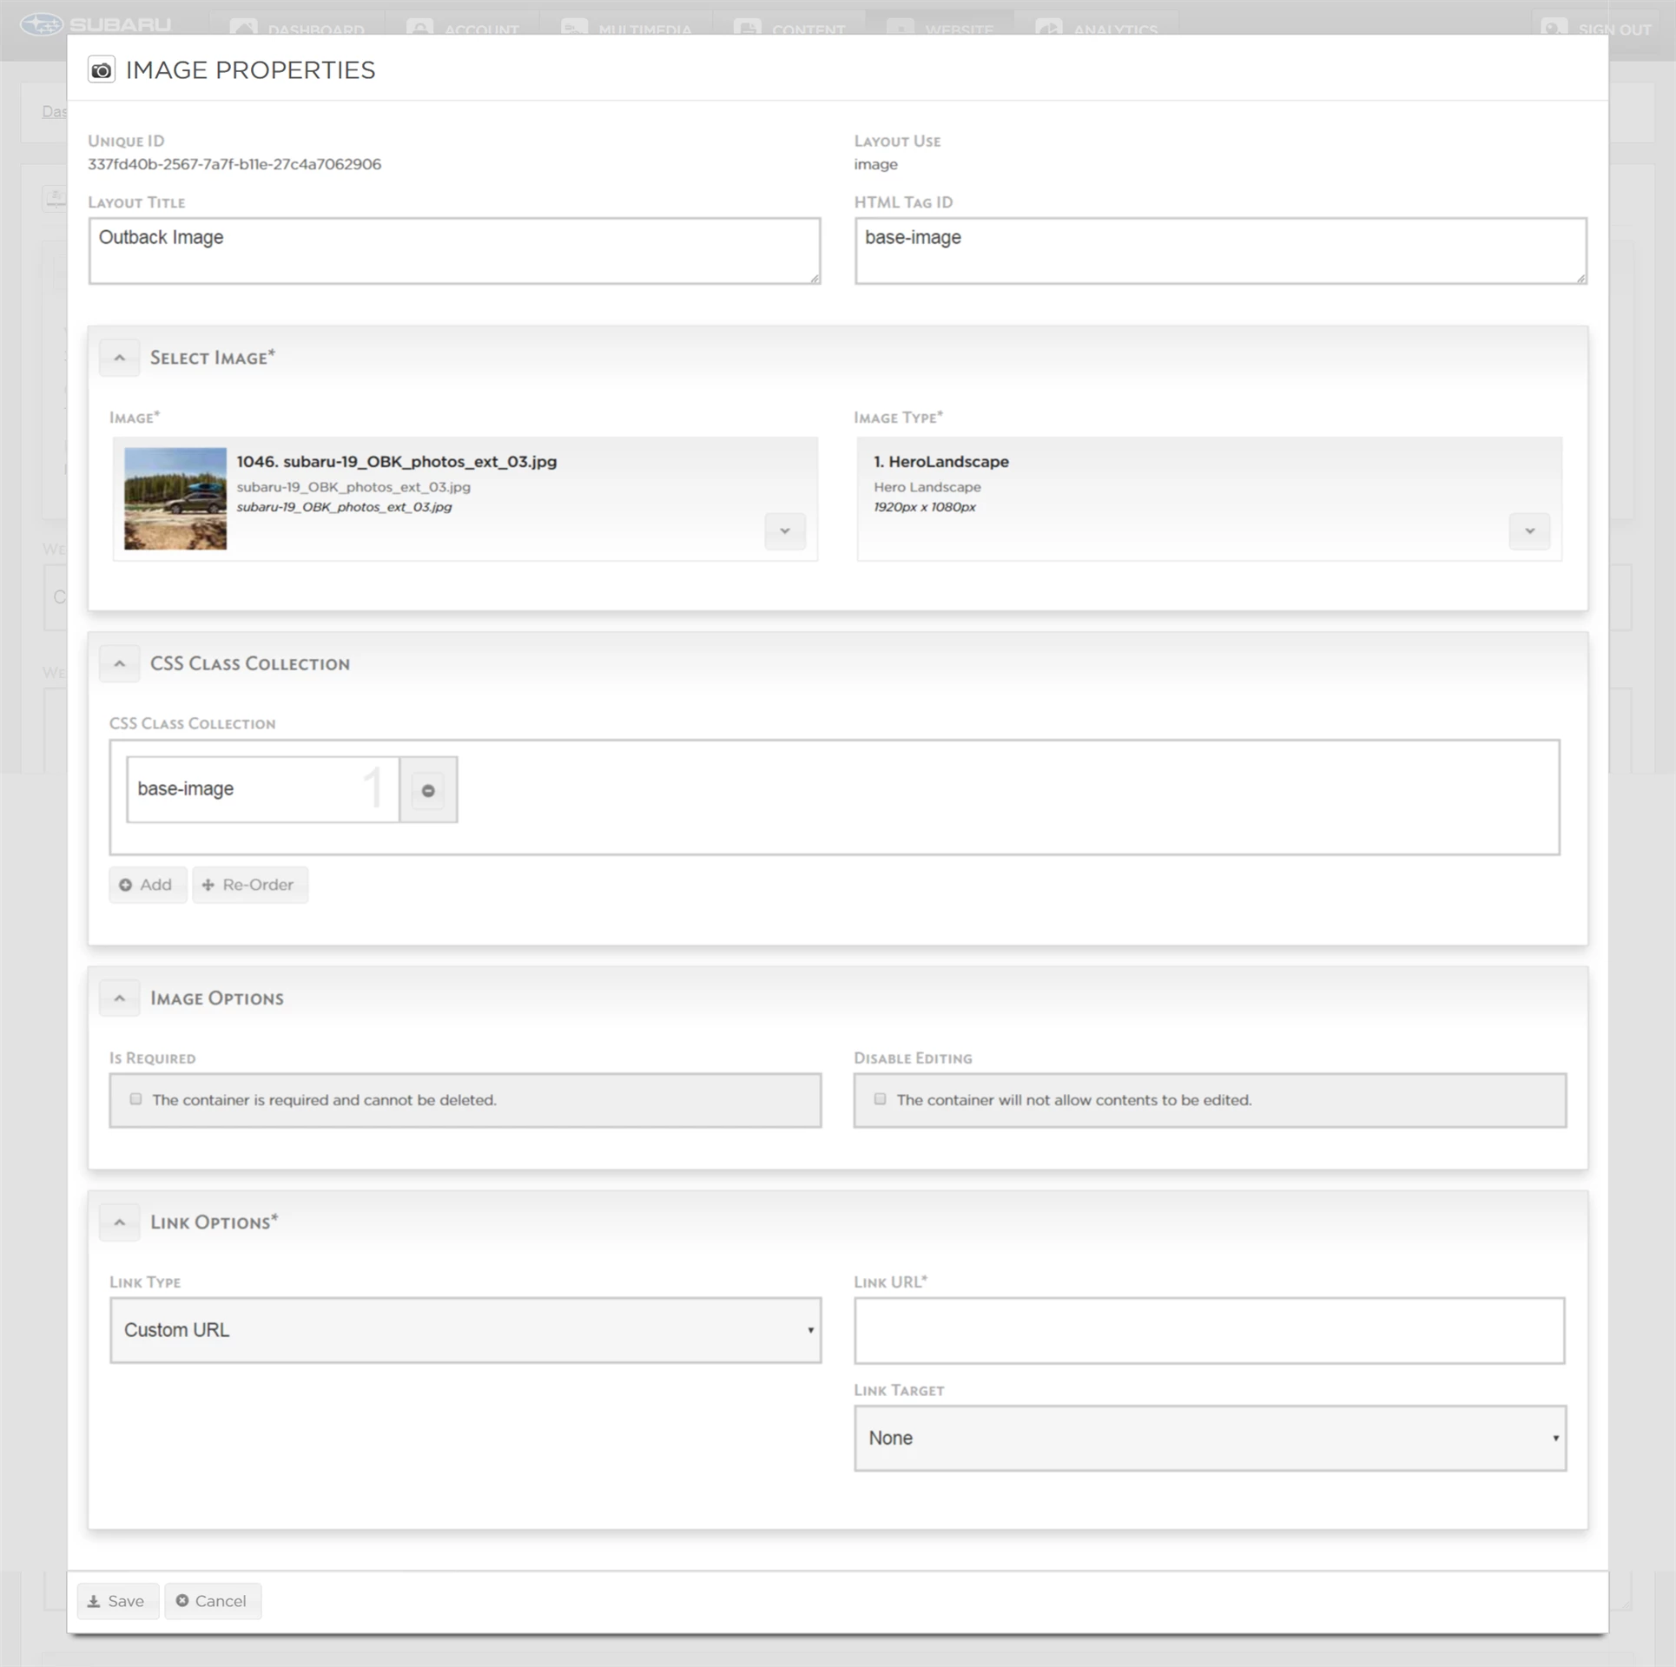Click the Layout Title text field
1676x1667 pixels.
[x=454, y=250]
